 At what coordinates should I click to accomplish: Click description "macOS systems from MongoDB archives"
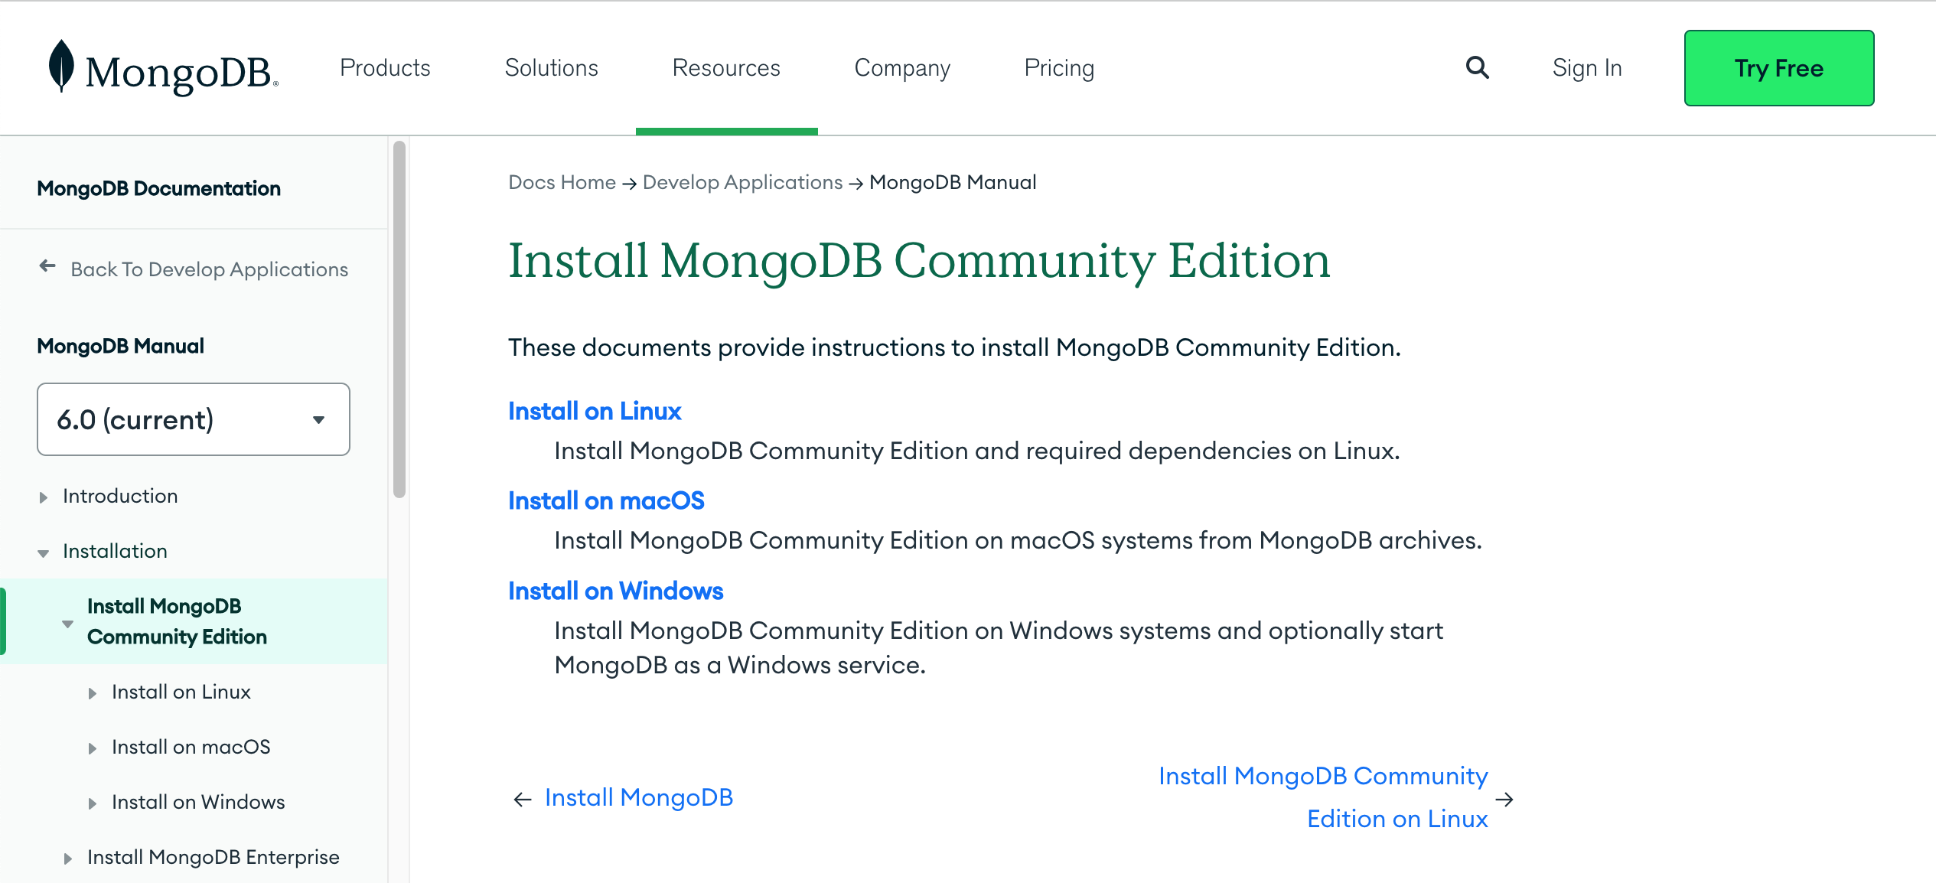1246,541
